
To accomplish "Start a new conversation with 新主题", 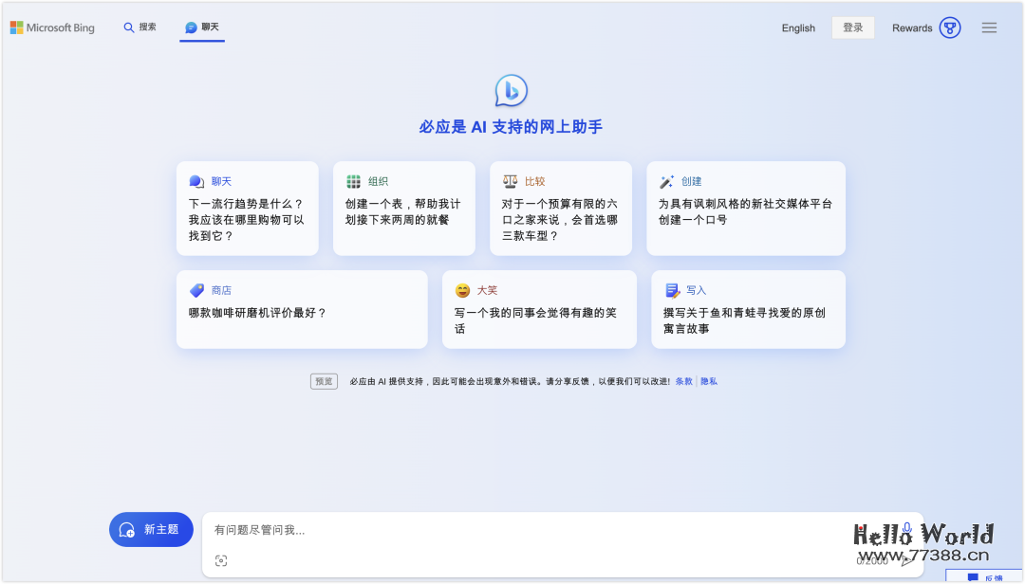I will pyautogui.click(x=151, y=529).
